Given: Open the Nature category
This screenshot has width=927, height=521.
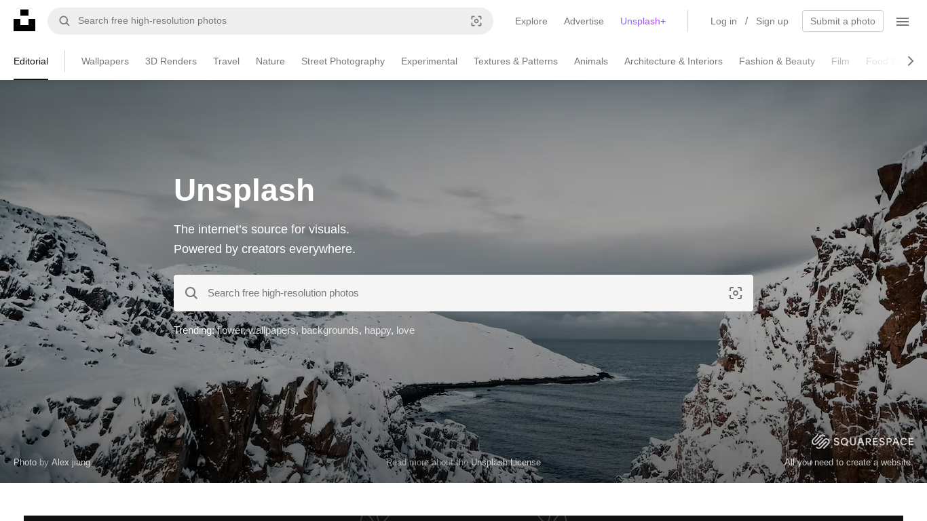Looking at the screenshot, I should pyautogui.click(x=270, y=61).
